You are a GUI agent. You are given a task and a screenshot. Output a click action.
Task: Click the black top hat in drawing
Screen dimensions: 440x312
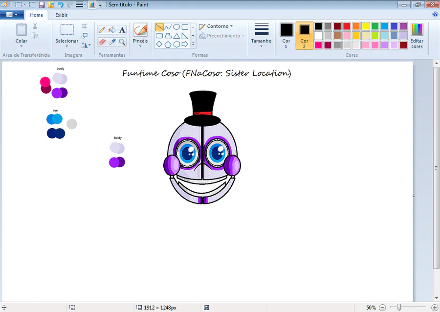(x=202, y=108)
